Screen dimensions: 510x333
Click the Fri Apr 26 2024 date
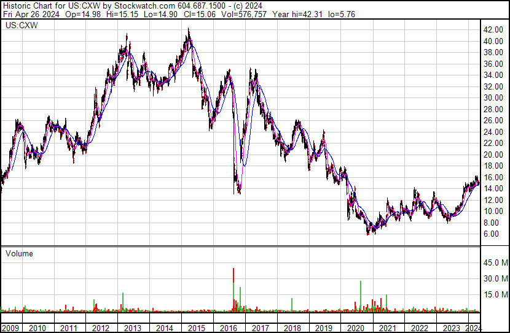tap(31, 14)
